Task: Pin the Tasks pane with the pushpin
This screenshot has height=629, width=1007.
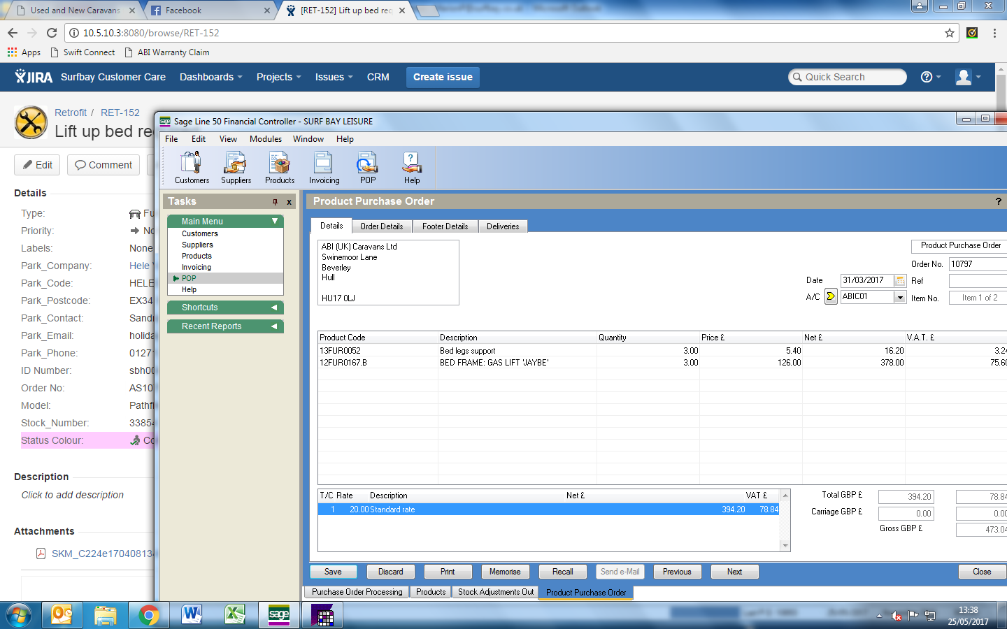Action: 275,202
